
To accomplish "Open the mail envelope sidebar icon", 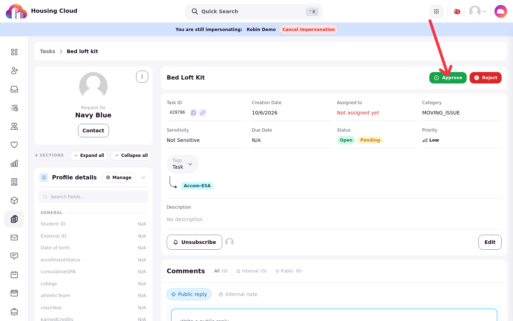I will [x=14, y=238].
